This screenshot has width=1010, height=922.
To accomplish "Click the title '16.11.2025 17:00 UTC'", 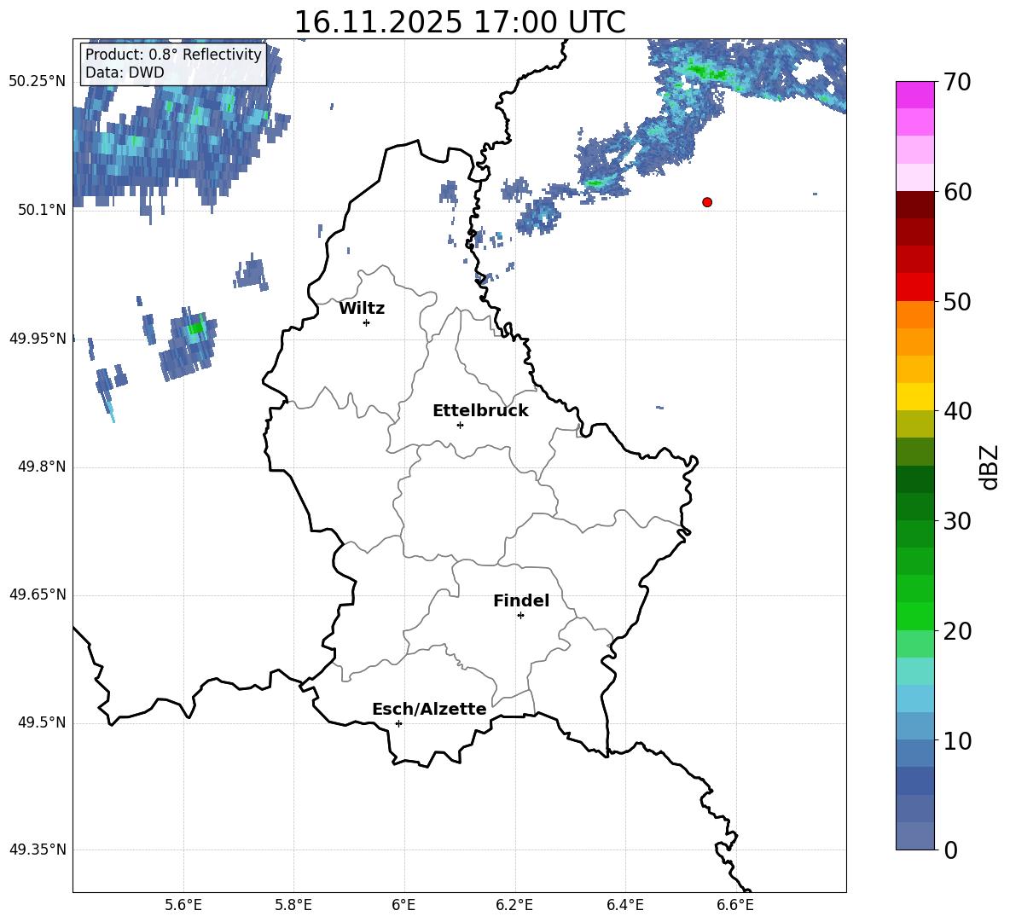I will pyautogui.click(x=459, y=22).
